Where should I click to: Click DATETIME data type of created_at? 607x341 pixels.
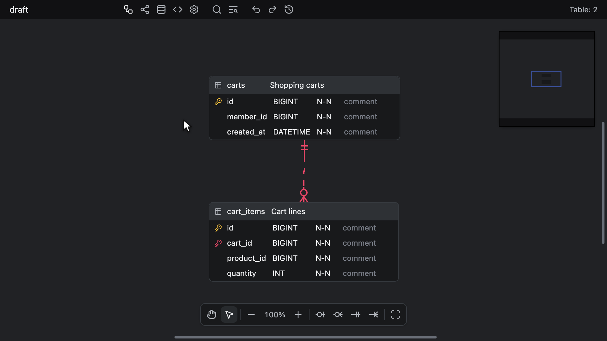pos(291,132)
